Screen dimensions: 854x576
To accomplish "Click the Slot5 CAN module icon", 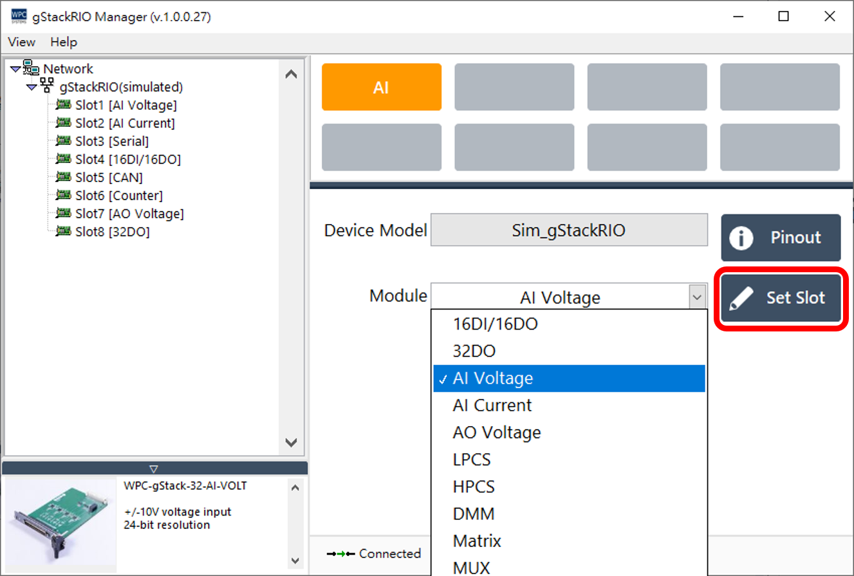I will pos(63,177).
